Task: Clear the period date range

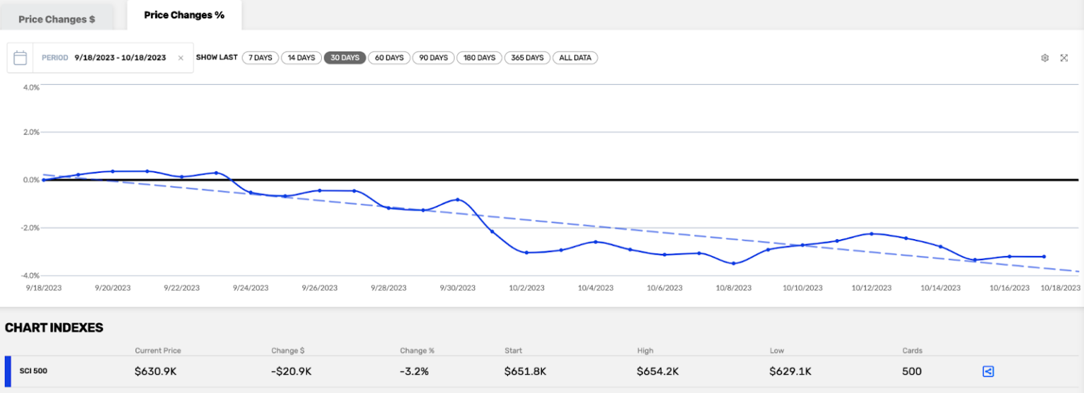Action: pos(181,58)
